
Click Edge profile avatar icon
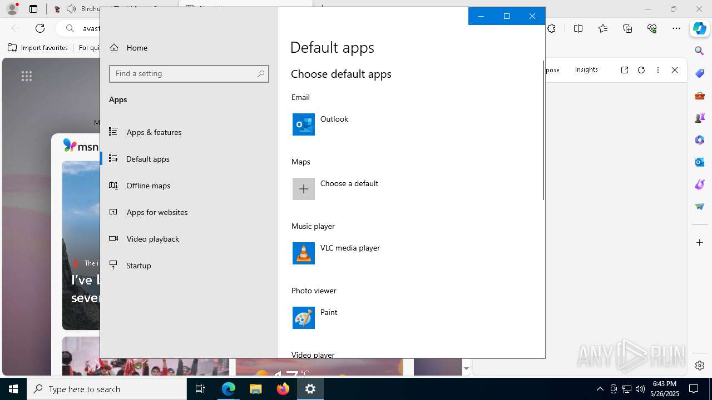12,9
